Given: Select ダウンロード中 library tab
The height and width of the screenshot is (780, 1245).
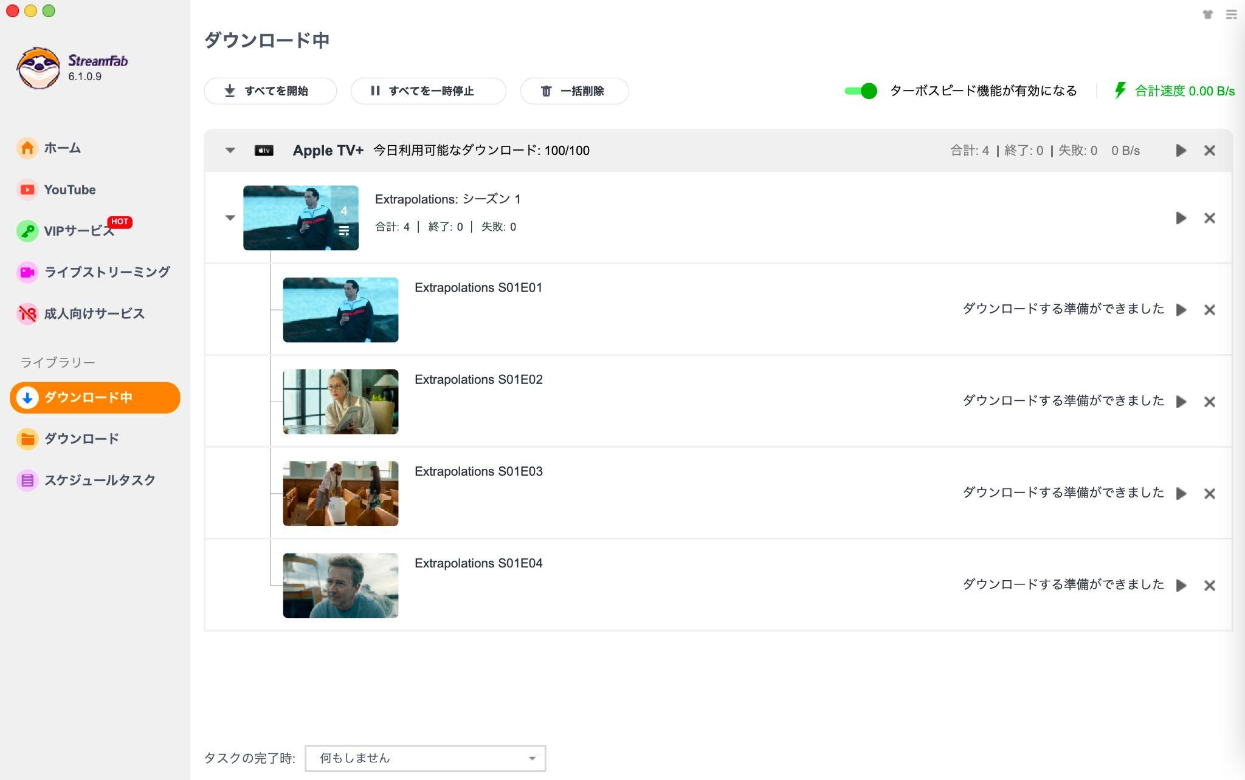Looking at the screenshot, I should (x=95, y=398).
